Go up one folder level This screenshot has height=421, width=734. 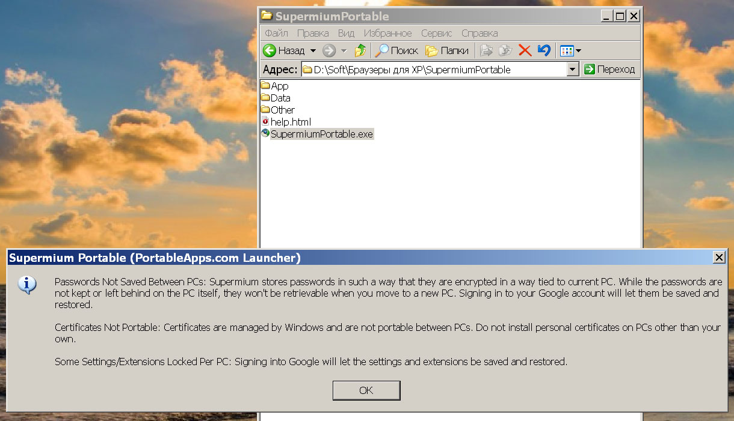[x=360, y=51]
